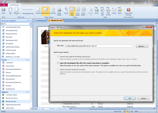Click the Print icon in ribbon
Screen dimensions: 158x113
click(3, 11)
